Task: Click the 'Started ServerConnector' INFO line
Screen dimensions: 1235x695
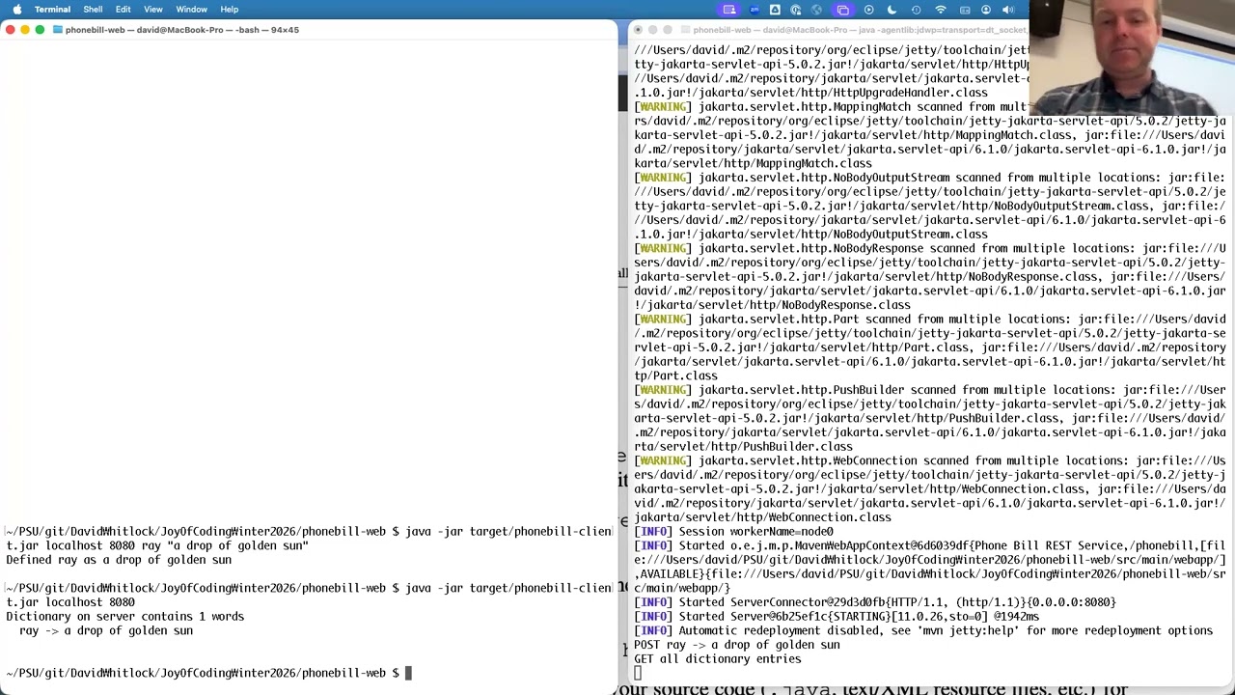Action: (875, 602)
